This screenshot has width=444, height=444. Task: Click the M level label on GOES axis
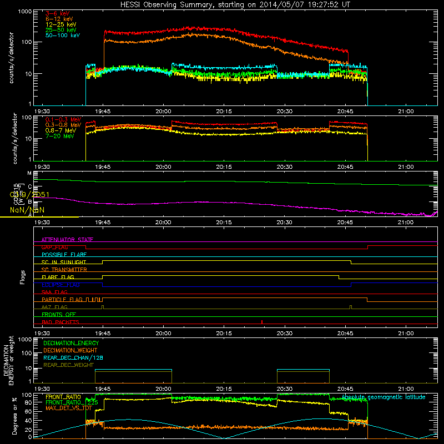(x=29, y=173)
